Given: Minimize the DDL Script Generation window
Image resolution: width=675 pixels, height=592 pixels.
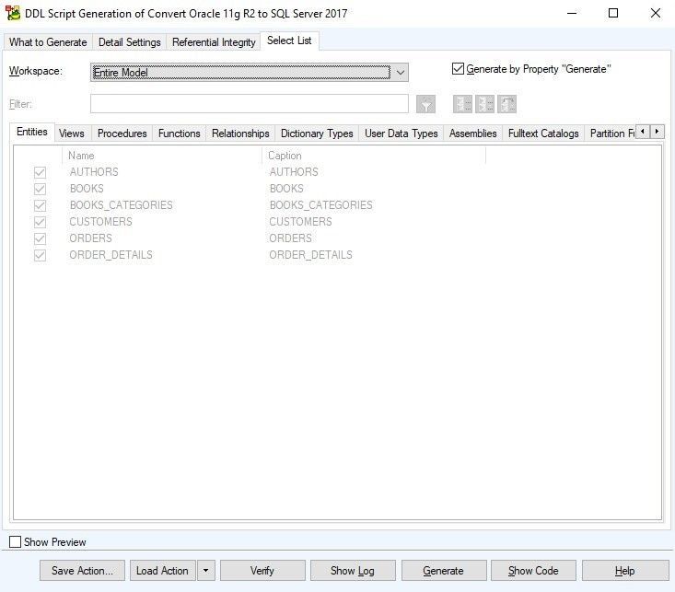Looking at the screenshot, I should tap(572, 13).
